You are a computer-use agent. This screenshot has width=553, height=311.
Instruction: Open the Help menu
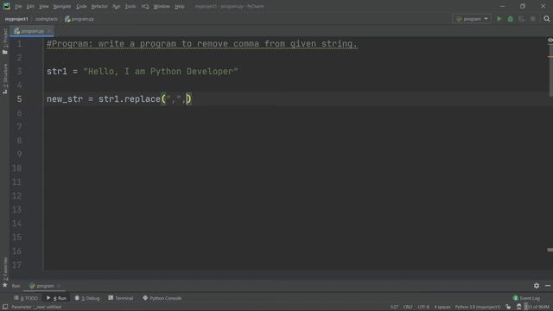(x=180, y=6)
